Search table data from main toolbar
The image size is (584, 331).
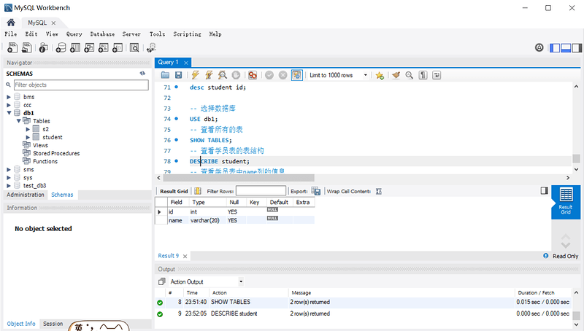tap(134, 47)
